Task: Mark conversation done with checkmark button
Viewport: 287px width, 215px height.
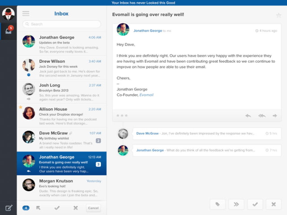Action: click(255, 204)
